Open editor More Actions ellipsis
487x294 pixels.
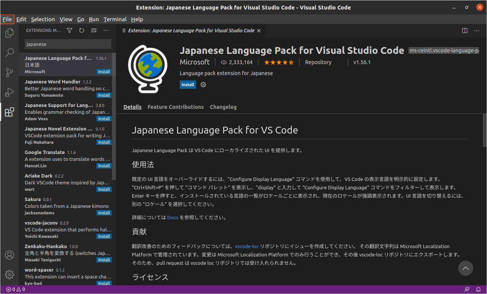pos(477,30)
